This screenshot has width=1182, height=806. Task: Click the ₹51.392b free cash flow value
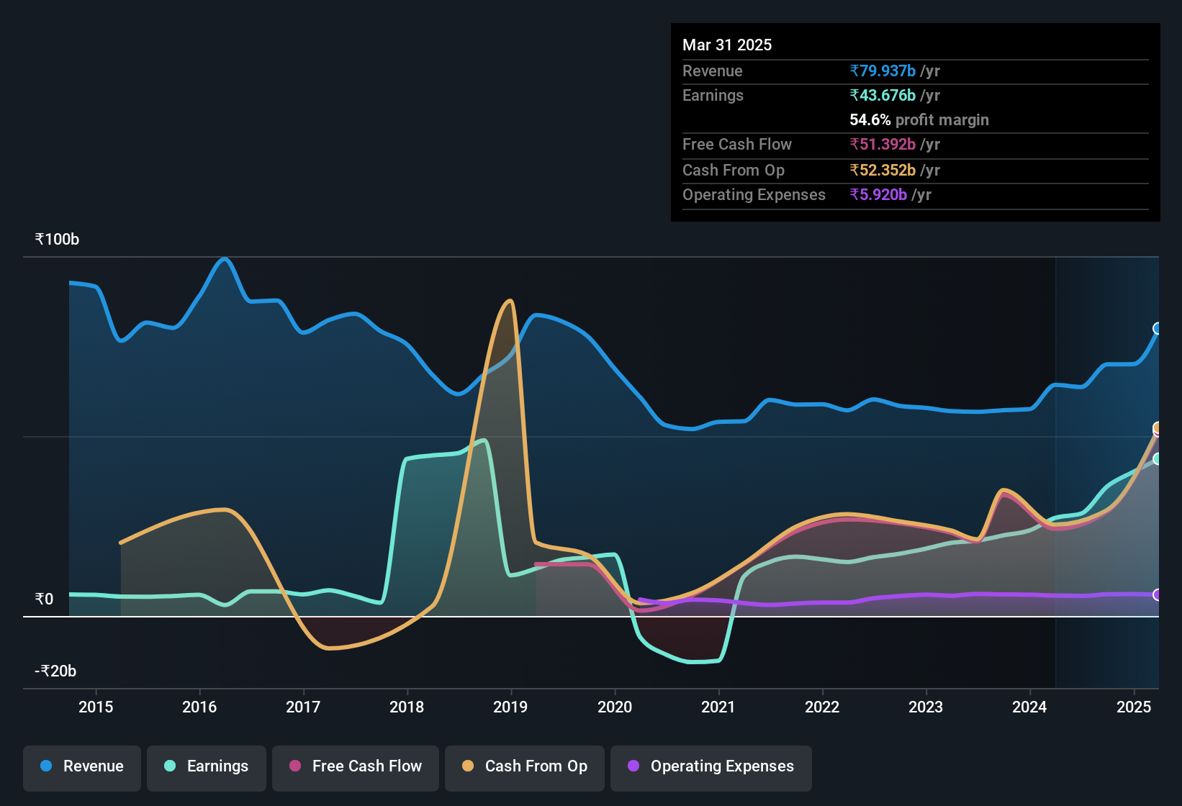tap(883, 144)
